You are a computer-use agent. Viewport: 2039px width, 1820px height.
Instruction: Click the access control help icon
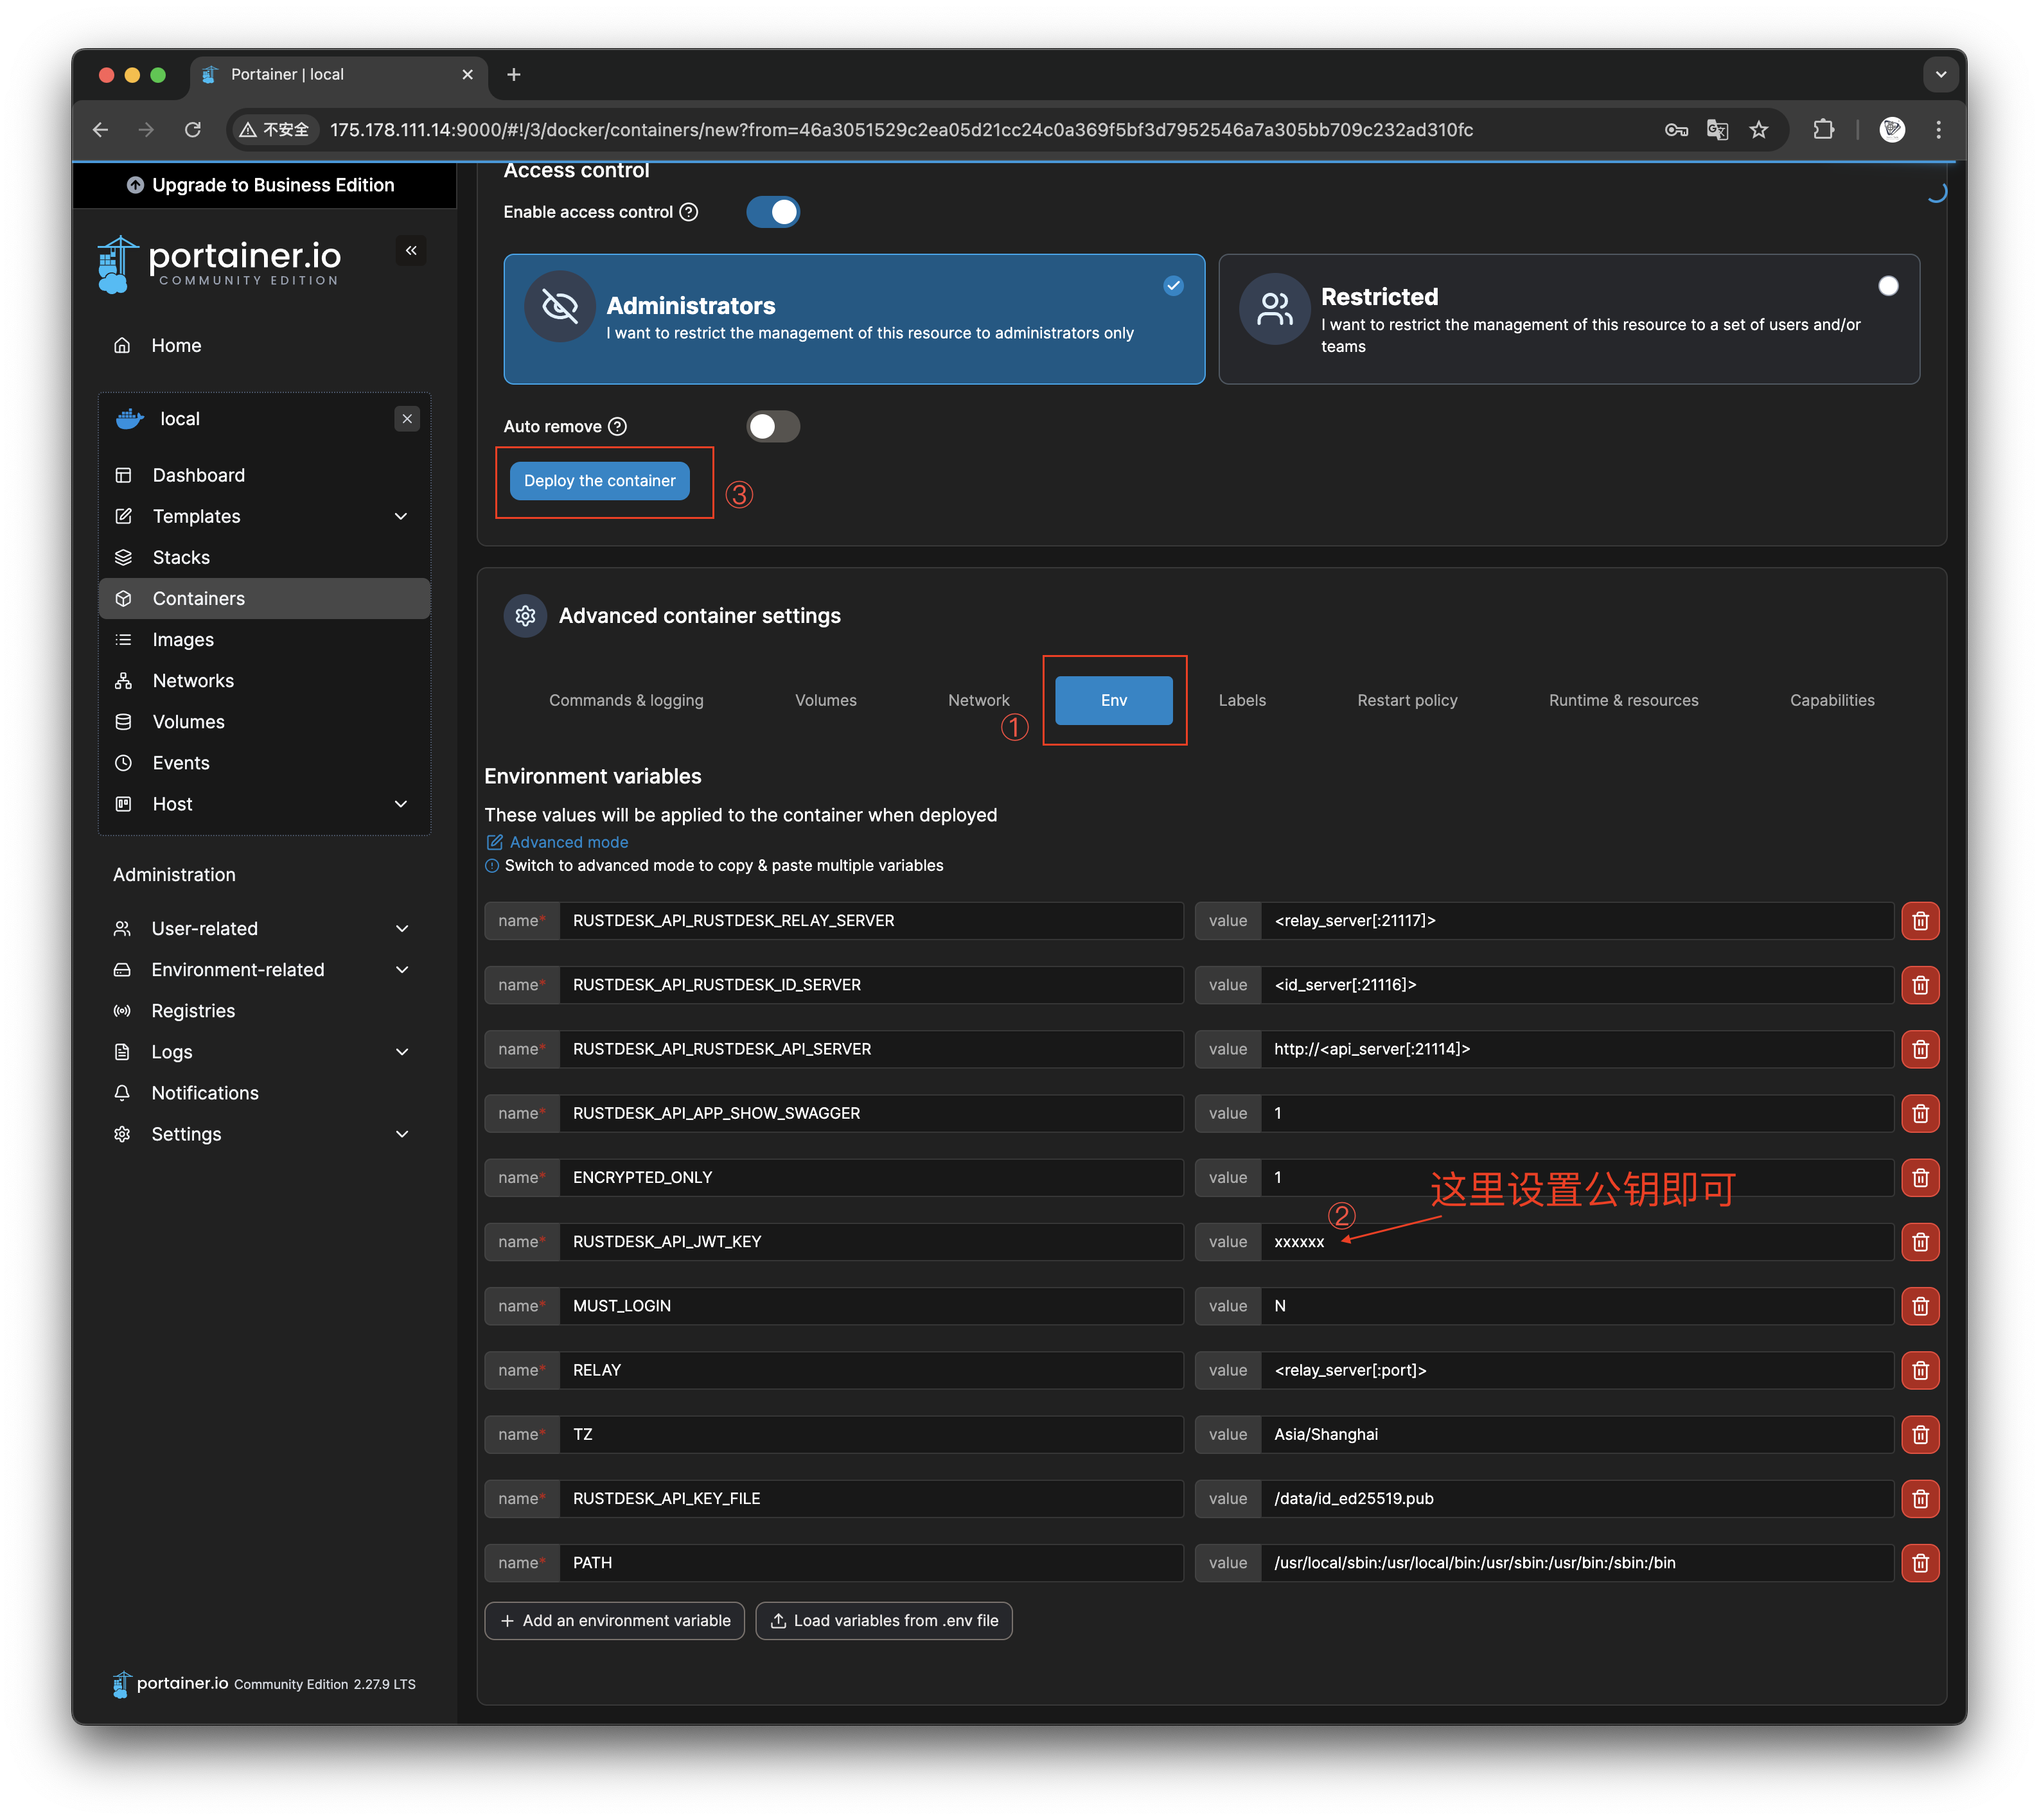click(688, 212)
